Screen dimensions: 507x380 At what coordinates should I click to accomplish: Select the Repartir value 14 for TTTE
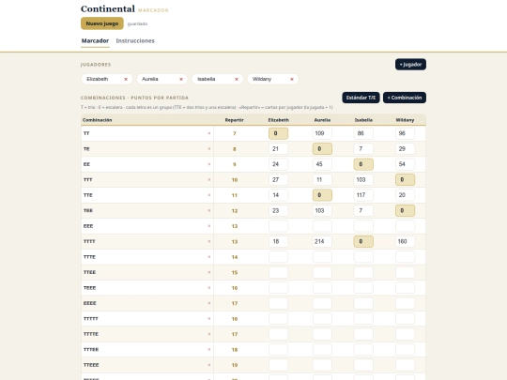click(235, 257)
